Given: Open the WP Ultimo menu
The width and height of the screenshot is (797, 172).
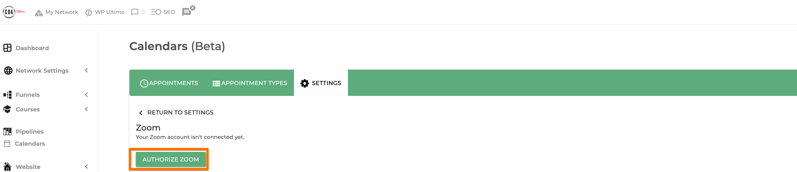Looking at the screenshot, I should pyautogui.click(x=105, y=12).
